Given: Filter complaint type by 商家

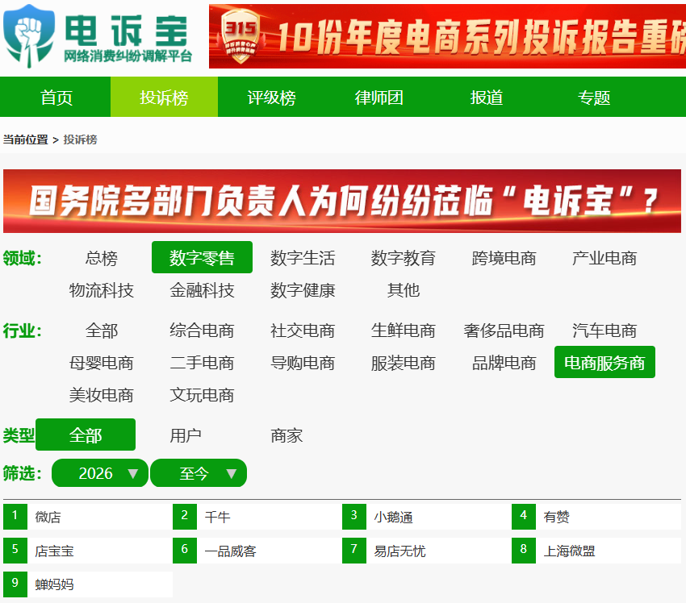Looking at the screenshot, I should (x=287, y=435).
